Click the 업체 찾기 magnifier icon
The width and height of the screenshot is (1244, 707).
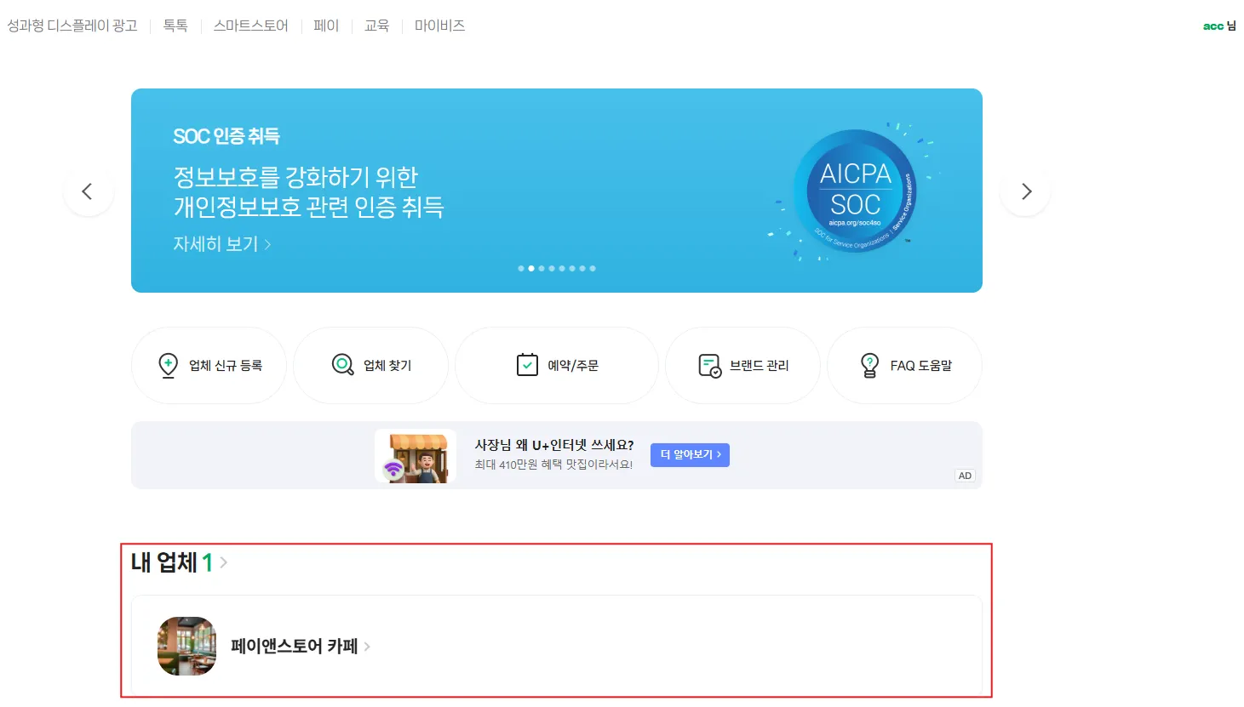342,366
